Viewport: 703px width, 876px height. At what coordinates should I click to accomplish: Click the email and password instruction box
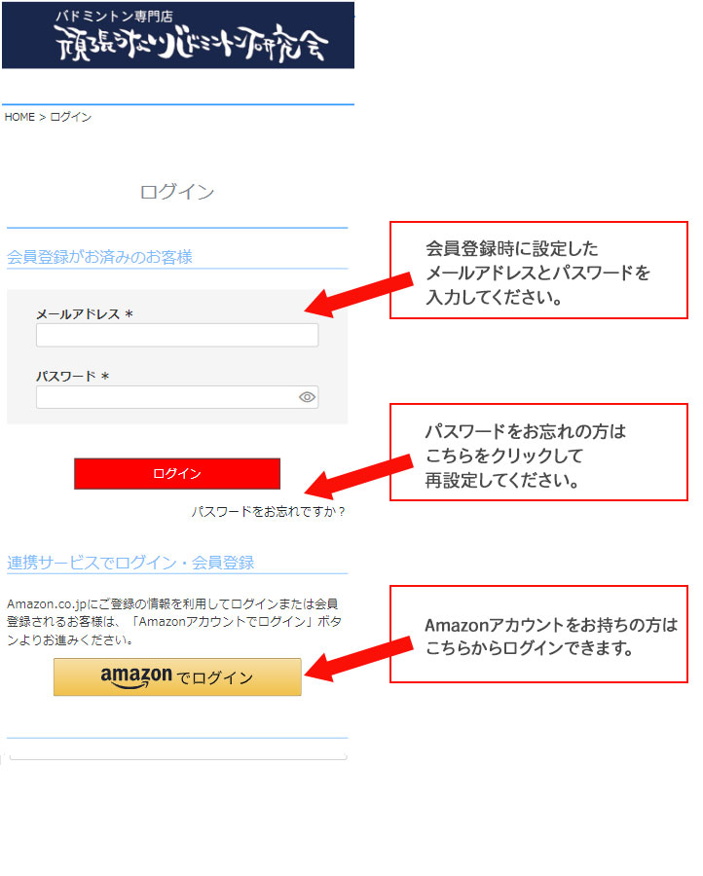point(538,271)
